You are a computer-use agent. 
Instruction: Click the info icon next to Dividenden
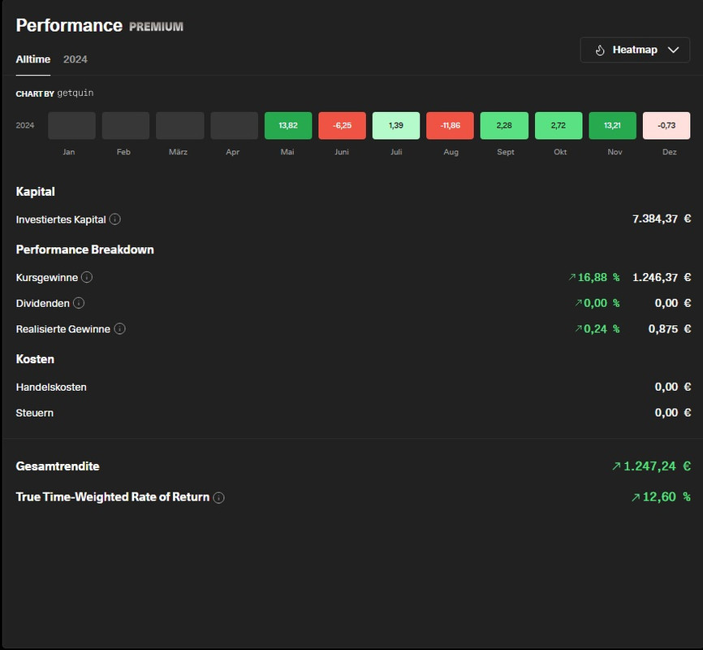coord(79,303)
